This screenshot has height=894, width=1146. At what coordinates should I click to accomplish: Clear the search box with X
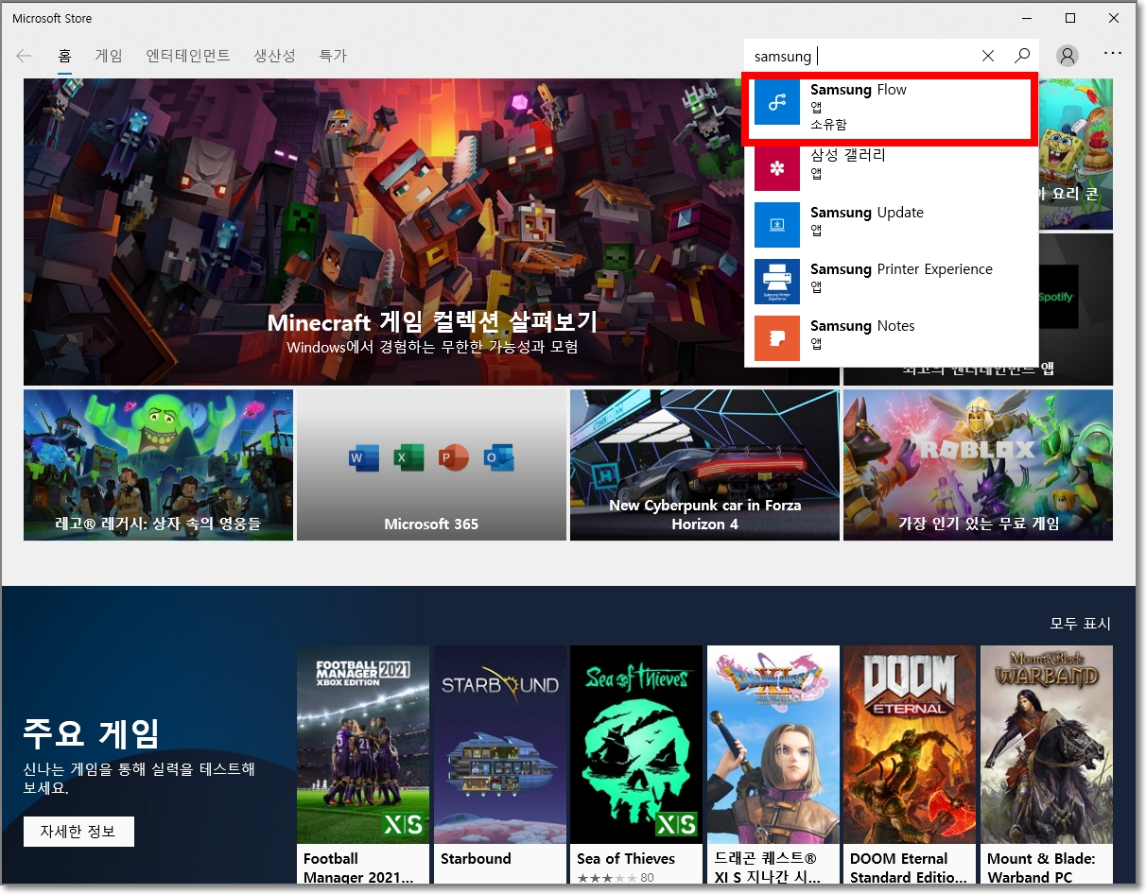pyautogui.click(x=988, y=56)
